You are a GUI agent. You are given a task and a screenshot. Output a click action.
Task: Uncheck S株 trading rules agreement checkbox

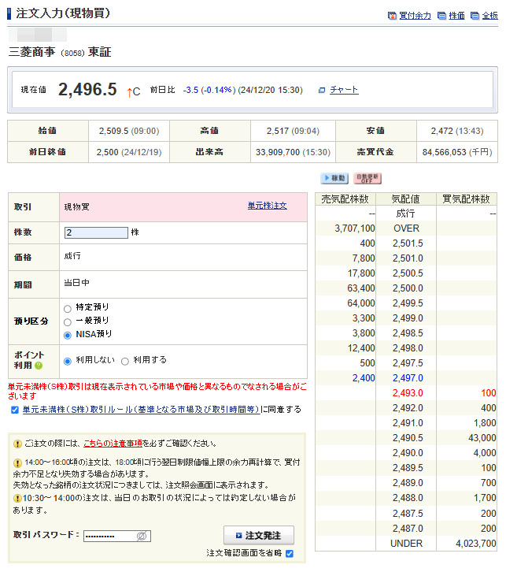point(15,410)
